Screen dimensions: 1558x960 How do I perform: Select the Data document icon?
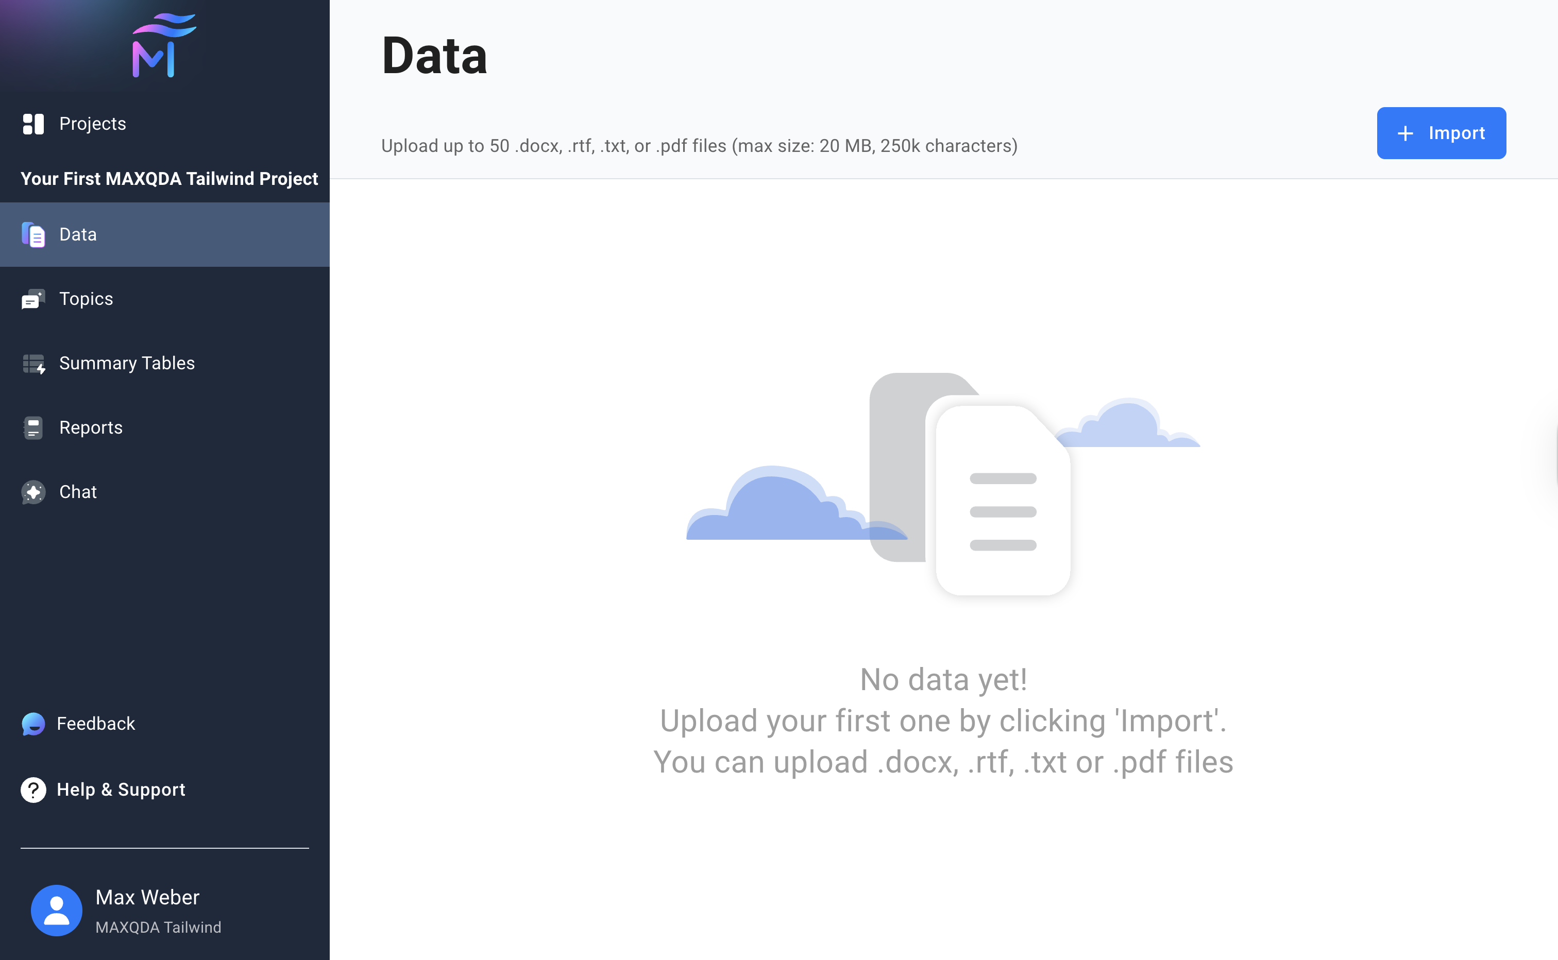33,234
